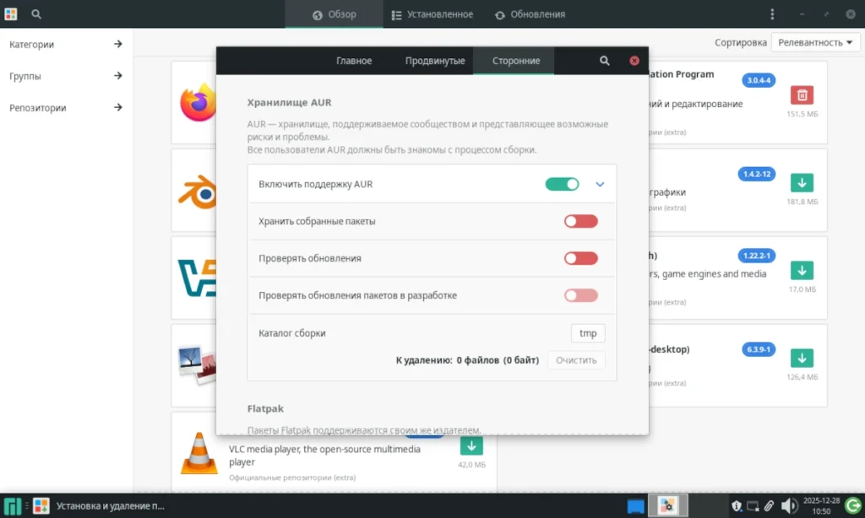Click the 'Установка и удаление п...' taskbar button
The height and width of the screenshot is (518, 865).
click(100, 506)
